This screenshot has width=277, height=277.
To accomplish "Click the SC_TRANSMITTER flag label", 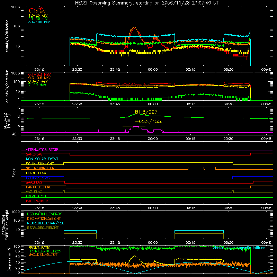I will [40, 168].
